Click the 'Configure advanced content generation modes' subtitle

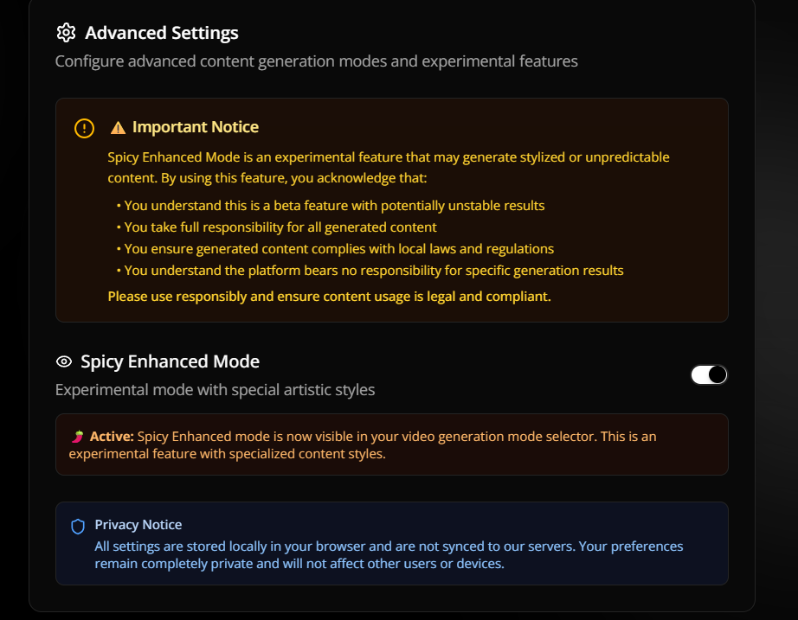[317, 61]
